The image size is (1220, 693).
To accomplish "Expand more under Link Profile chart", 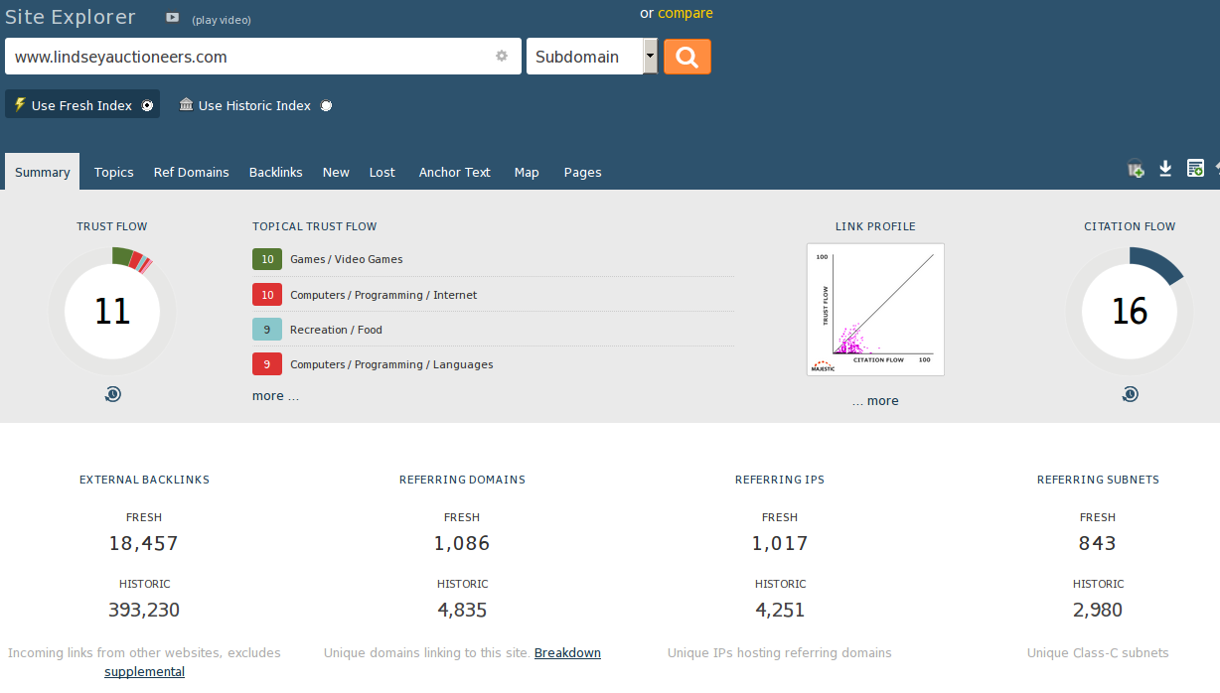I will click(875, 401).
